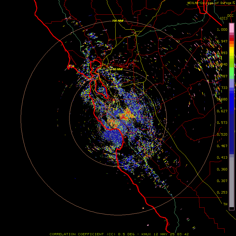236x236 pixels.
Task: Pick the bright green segment of the color bar
Action: coord(232,72)
